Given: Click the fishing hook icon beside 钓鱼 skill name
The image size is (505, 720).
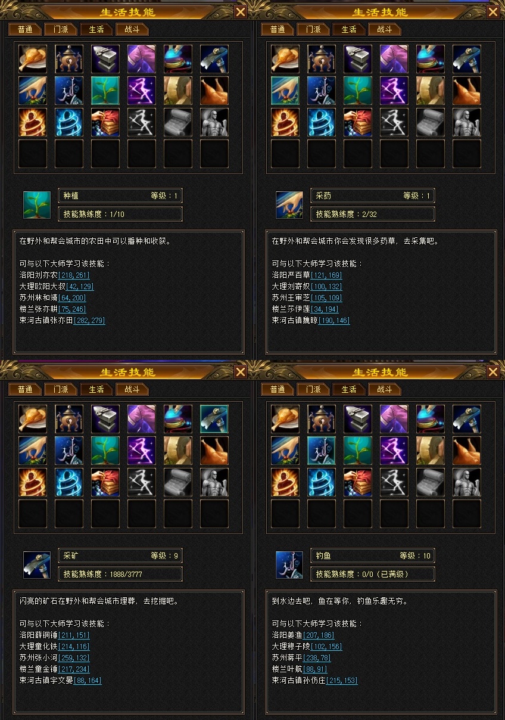Looking at the screenshot, I should point(289,565).
